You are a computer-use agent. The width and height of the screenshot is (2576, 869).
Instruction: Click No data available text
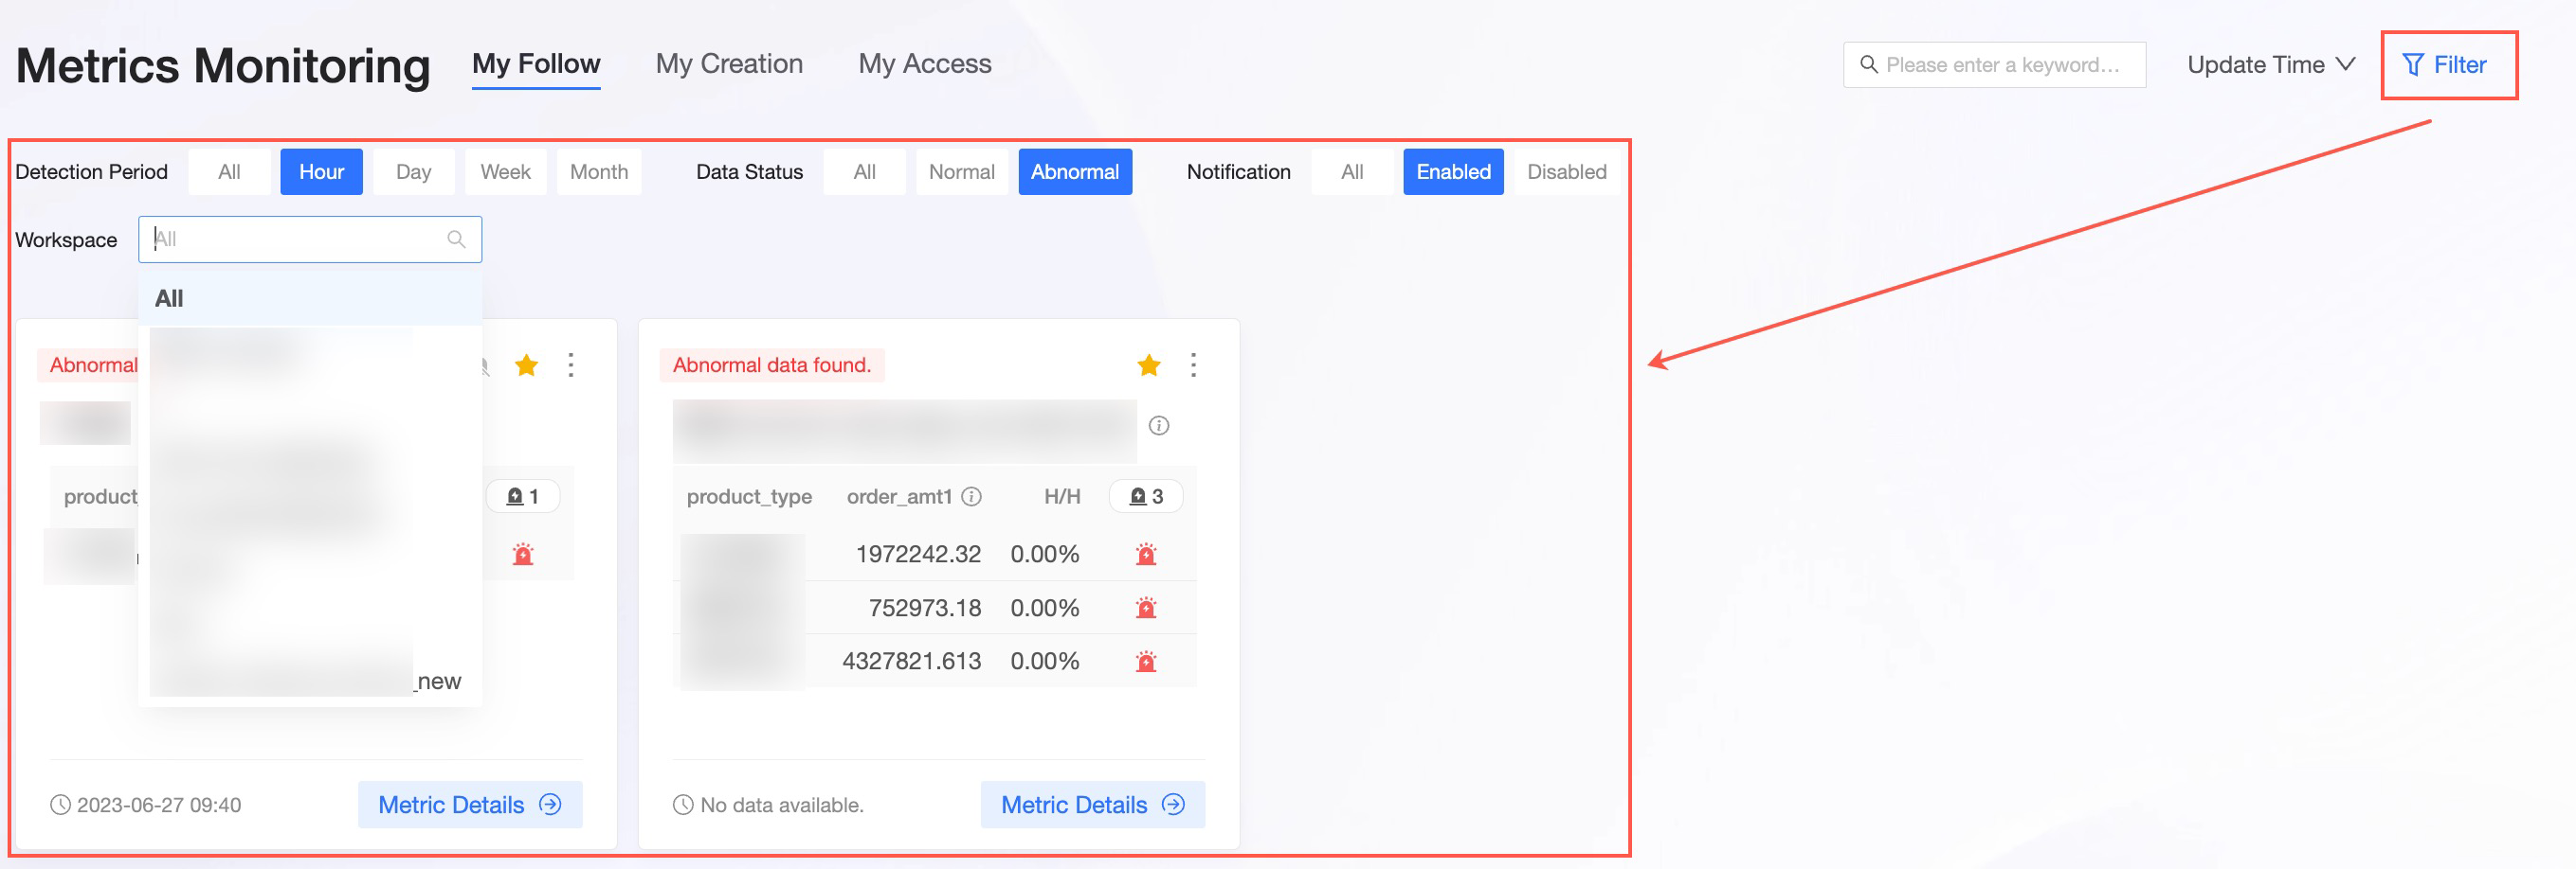pos(782,805)
